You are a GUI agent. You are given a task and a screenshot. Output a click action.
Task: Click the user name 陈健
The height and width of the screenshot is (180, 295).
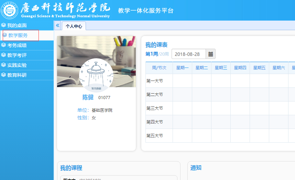pos(88,97)
